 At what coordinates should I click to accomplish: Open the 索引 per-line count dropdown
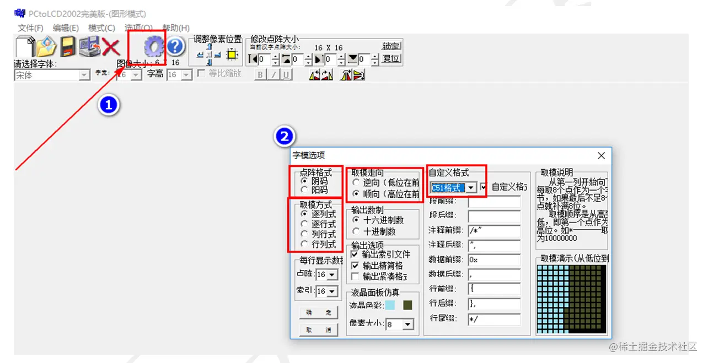click(x=333, y=291)
